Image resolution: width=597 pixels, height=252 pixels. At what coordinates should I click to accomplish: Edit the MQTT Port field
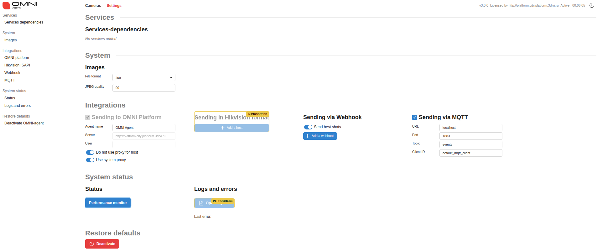click(x=471, y=136)
